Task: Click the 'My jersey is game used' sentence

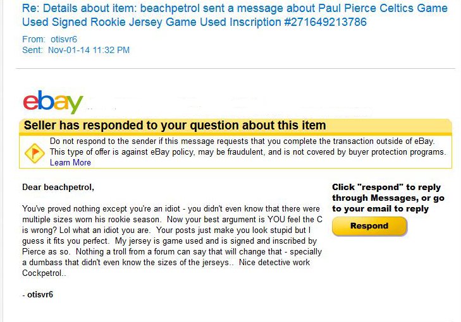Action: 216,241
